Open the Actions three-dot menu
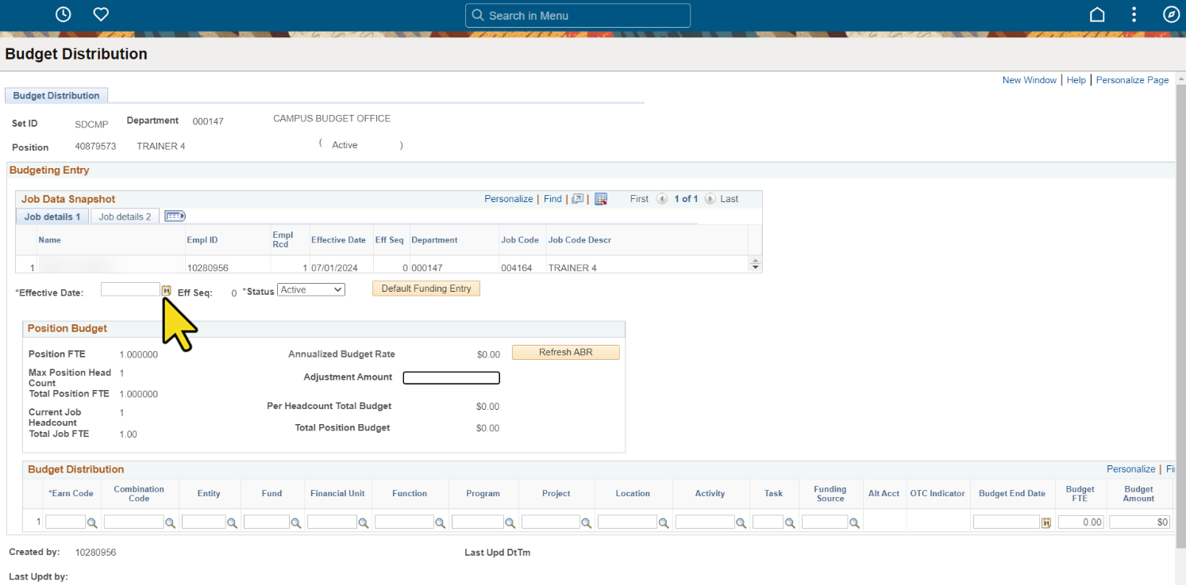This screenshot has width=1186, height=585. point(1134,15)
